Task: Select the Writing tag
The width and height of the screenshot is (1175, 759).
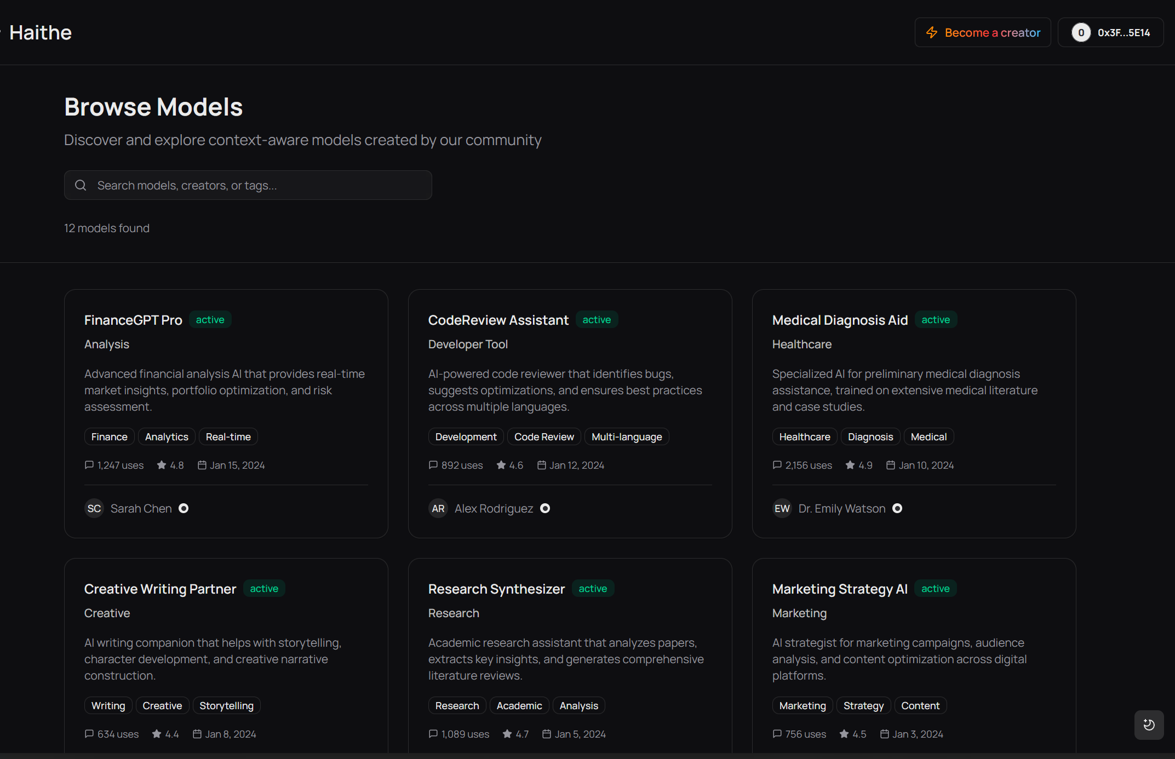Action: 108,705
